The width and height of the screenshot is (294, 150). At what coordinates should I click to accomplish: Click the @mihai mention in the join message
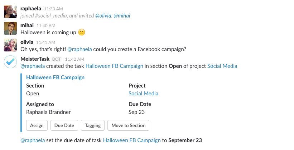[x=122, y=15]
